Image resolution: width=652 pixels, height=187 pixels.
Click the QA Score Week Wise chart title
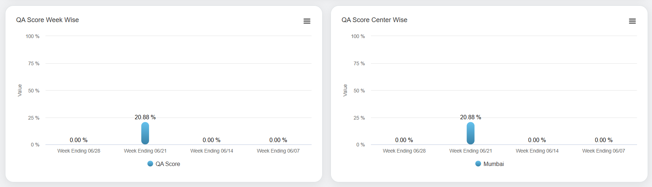pos(47,20)
